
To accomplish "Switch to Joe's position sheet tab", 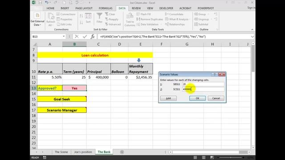I will (83, 152).
